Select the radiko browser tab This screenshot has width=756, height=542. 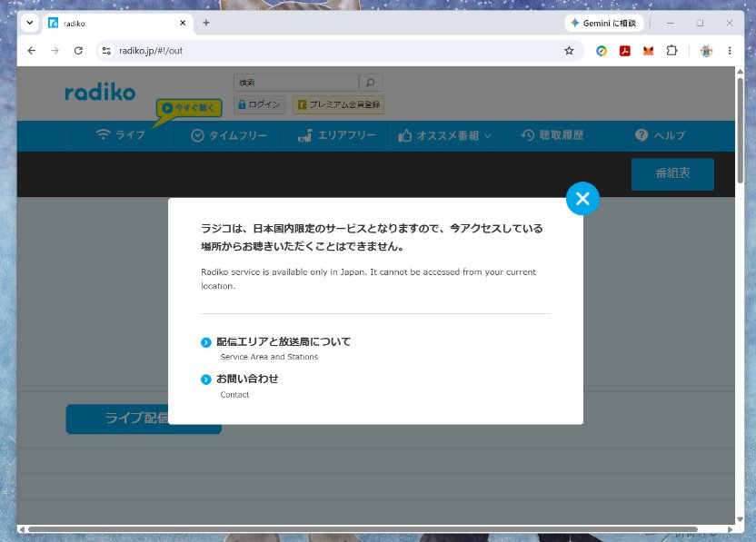(117, 23)
